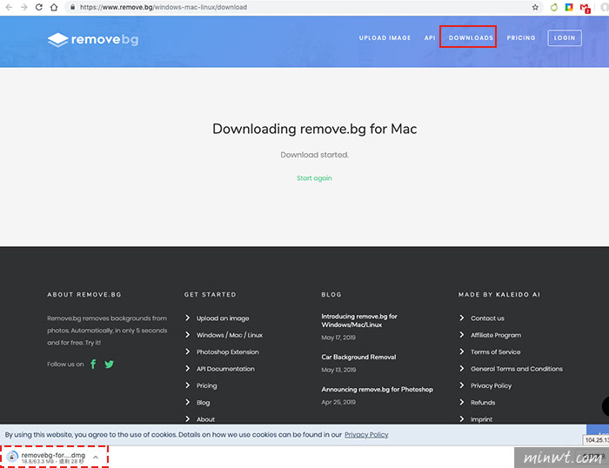Open the Refunds footer link
This screenshot has width=609, height=468.
[483, 403]
